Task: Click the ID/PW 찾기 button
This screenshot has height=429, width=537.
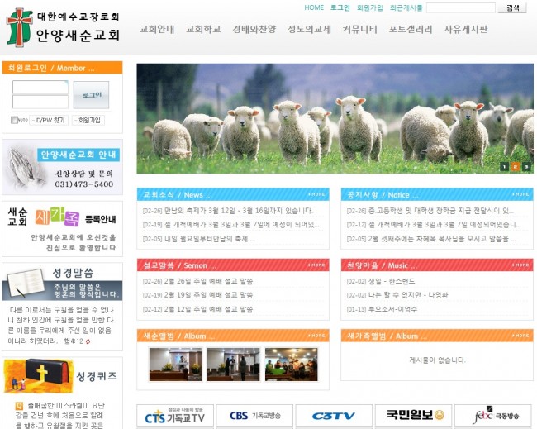Action: [x=49, y=121]
